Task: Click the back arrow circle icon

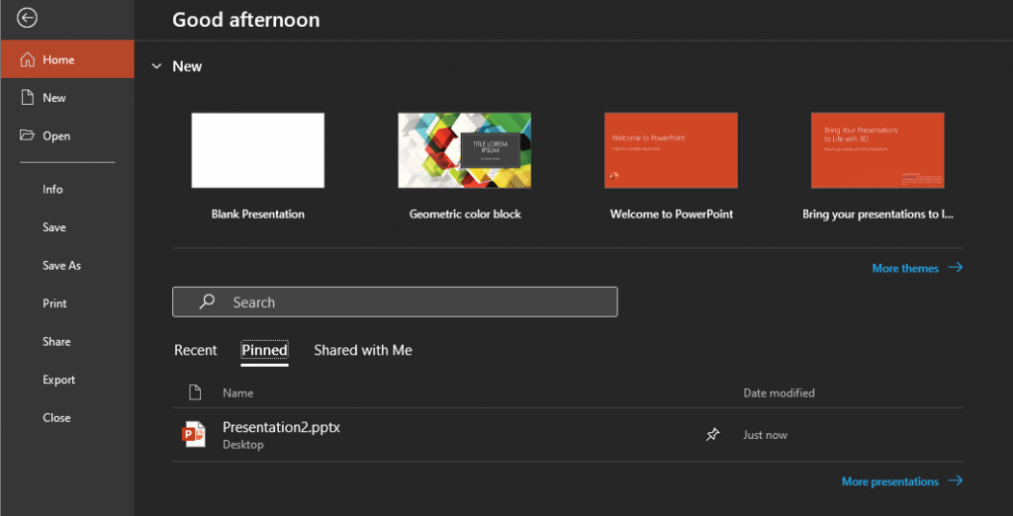Action: (x=27, y=18)
